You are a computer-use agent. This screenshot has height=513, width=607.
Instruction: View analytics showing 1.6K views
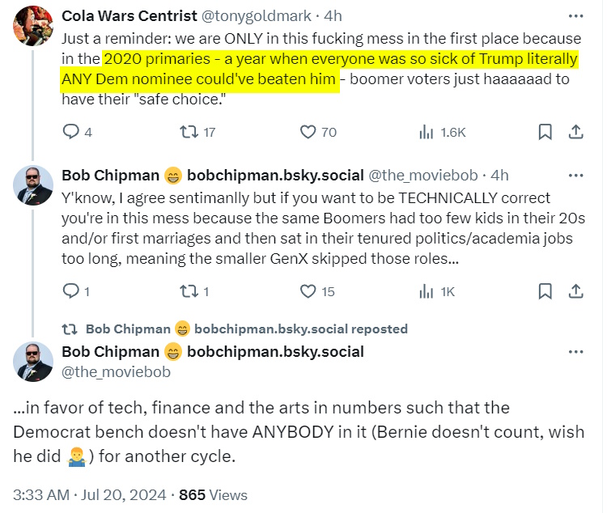click(x=426, y=132)
